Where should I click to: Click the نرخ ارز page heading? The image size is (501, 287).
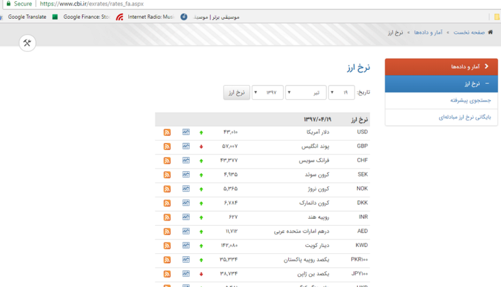pyautogui.click(x=358, y=68)
